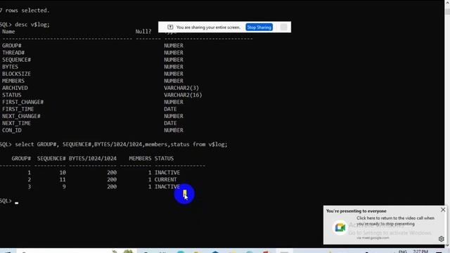450x253 pixels.
Task: Click the VARCHAR2(16) type value
Action: [183, 95]
